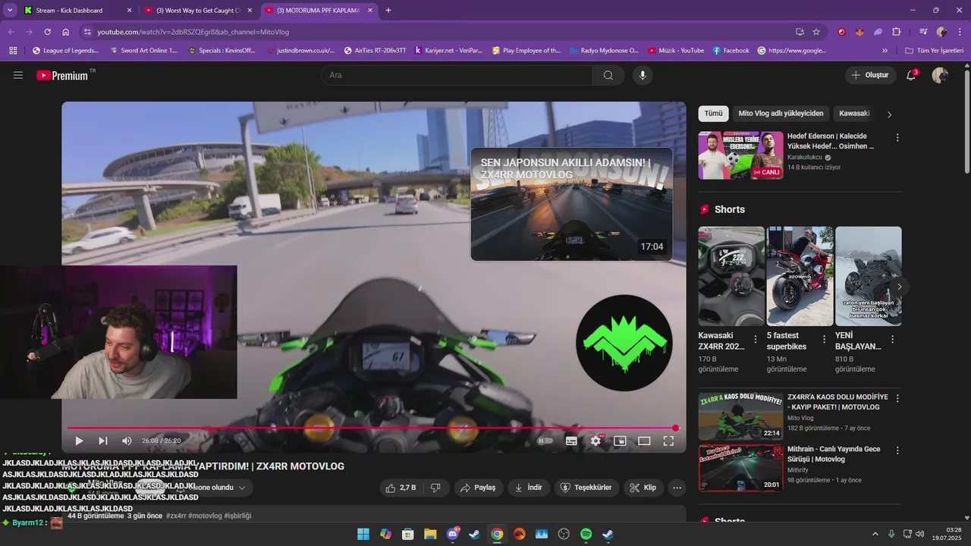The height and width of the screenshot is (546, 971).
Task: Click the search magnifier button
Action: [x=608, y=75]
